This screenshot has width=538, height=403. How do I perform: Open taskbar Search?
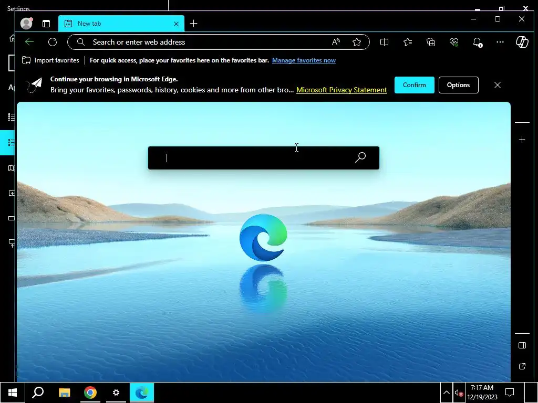[38, 393]
